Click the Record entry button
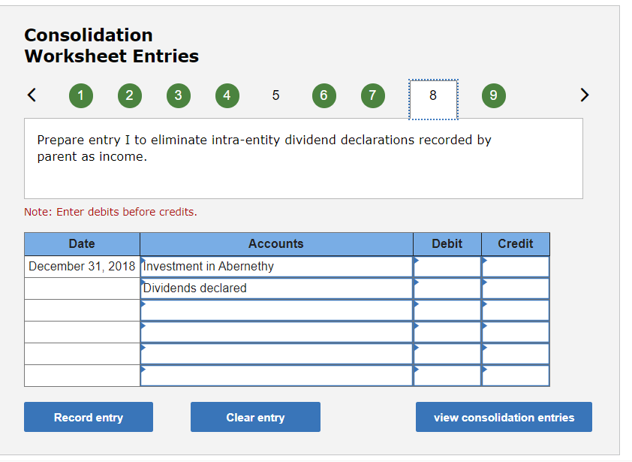 pyautogui.click(x=89, y=417)
